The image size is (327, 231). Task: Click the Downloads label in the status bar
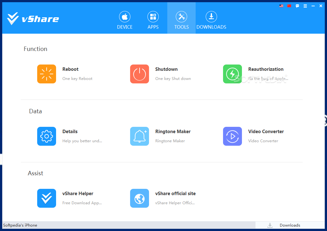[290, 225]
